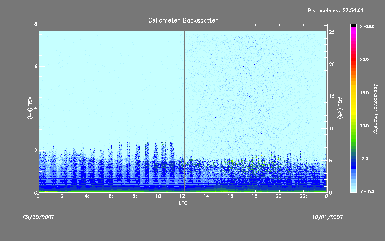Screen dimensions: 385x241
Task: Click the 14: hour label on UTC axis
Action: tap(207, 196)
